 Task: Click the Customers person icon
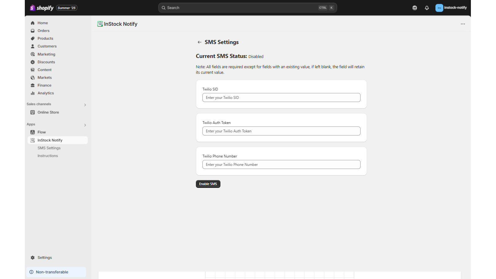33,46
